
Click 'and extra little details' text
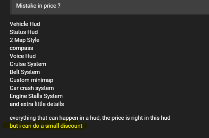[x=37, y=104]
